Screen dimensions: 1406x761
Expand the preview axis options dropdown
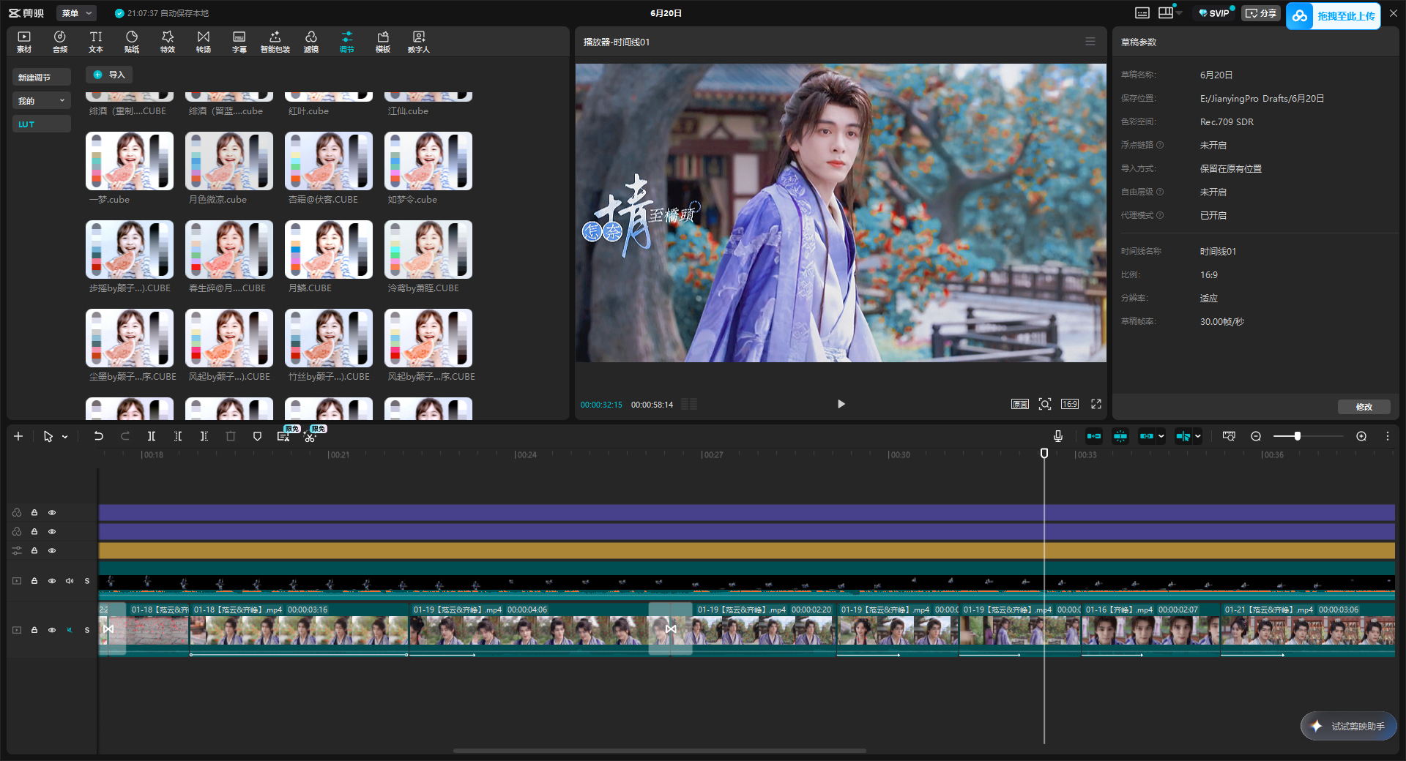(1198, 436)
